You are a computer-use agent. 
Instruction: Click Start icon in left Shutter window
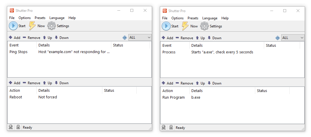coord(13,26)
